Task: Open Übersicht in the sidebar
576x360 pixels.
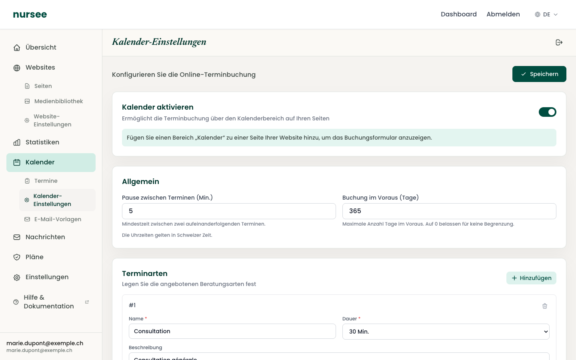Action: point(51,48)
